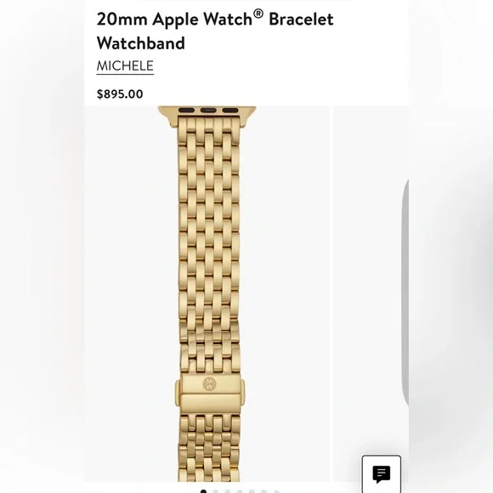The width and height of the screenshot is (493, 493).
Task: Show the next product photo peeking right
Action: (371, 294)
